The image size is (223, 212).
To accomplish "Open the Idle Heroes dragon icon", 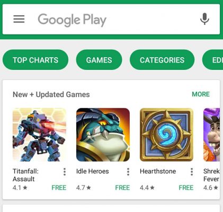I will click(103, 135).
